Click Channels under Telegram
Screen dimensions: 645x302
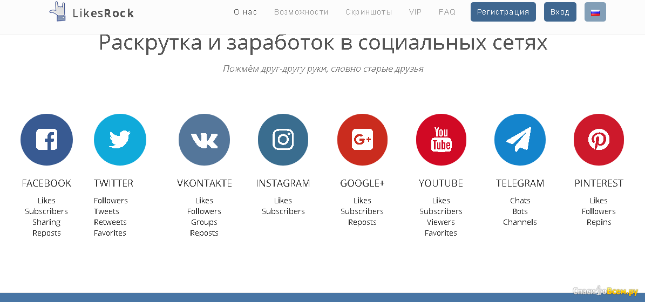click(520, 222)
